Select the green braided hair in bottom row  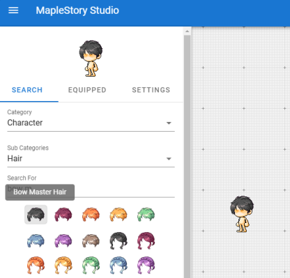(x=91, y=265)
